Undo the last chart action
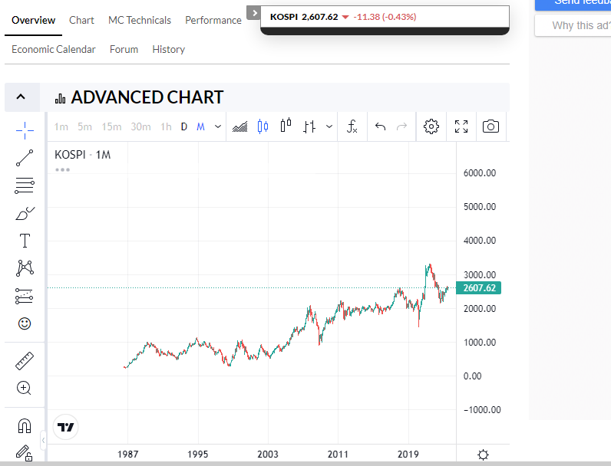Screen dimensions: 611x466 click(x=380, y=126)
